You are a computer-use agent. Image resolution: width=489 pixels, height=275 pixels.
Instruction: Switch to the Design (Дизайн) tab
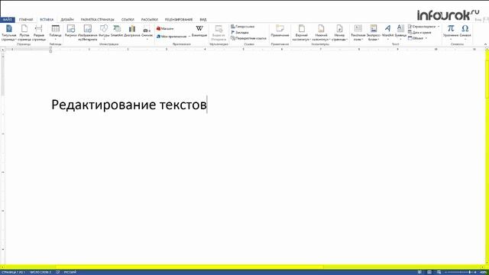tap(67, 19)
